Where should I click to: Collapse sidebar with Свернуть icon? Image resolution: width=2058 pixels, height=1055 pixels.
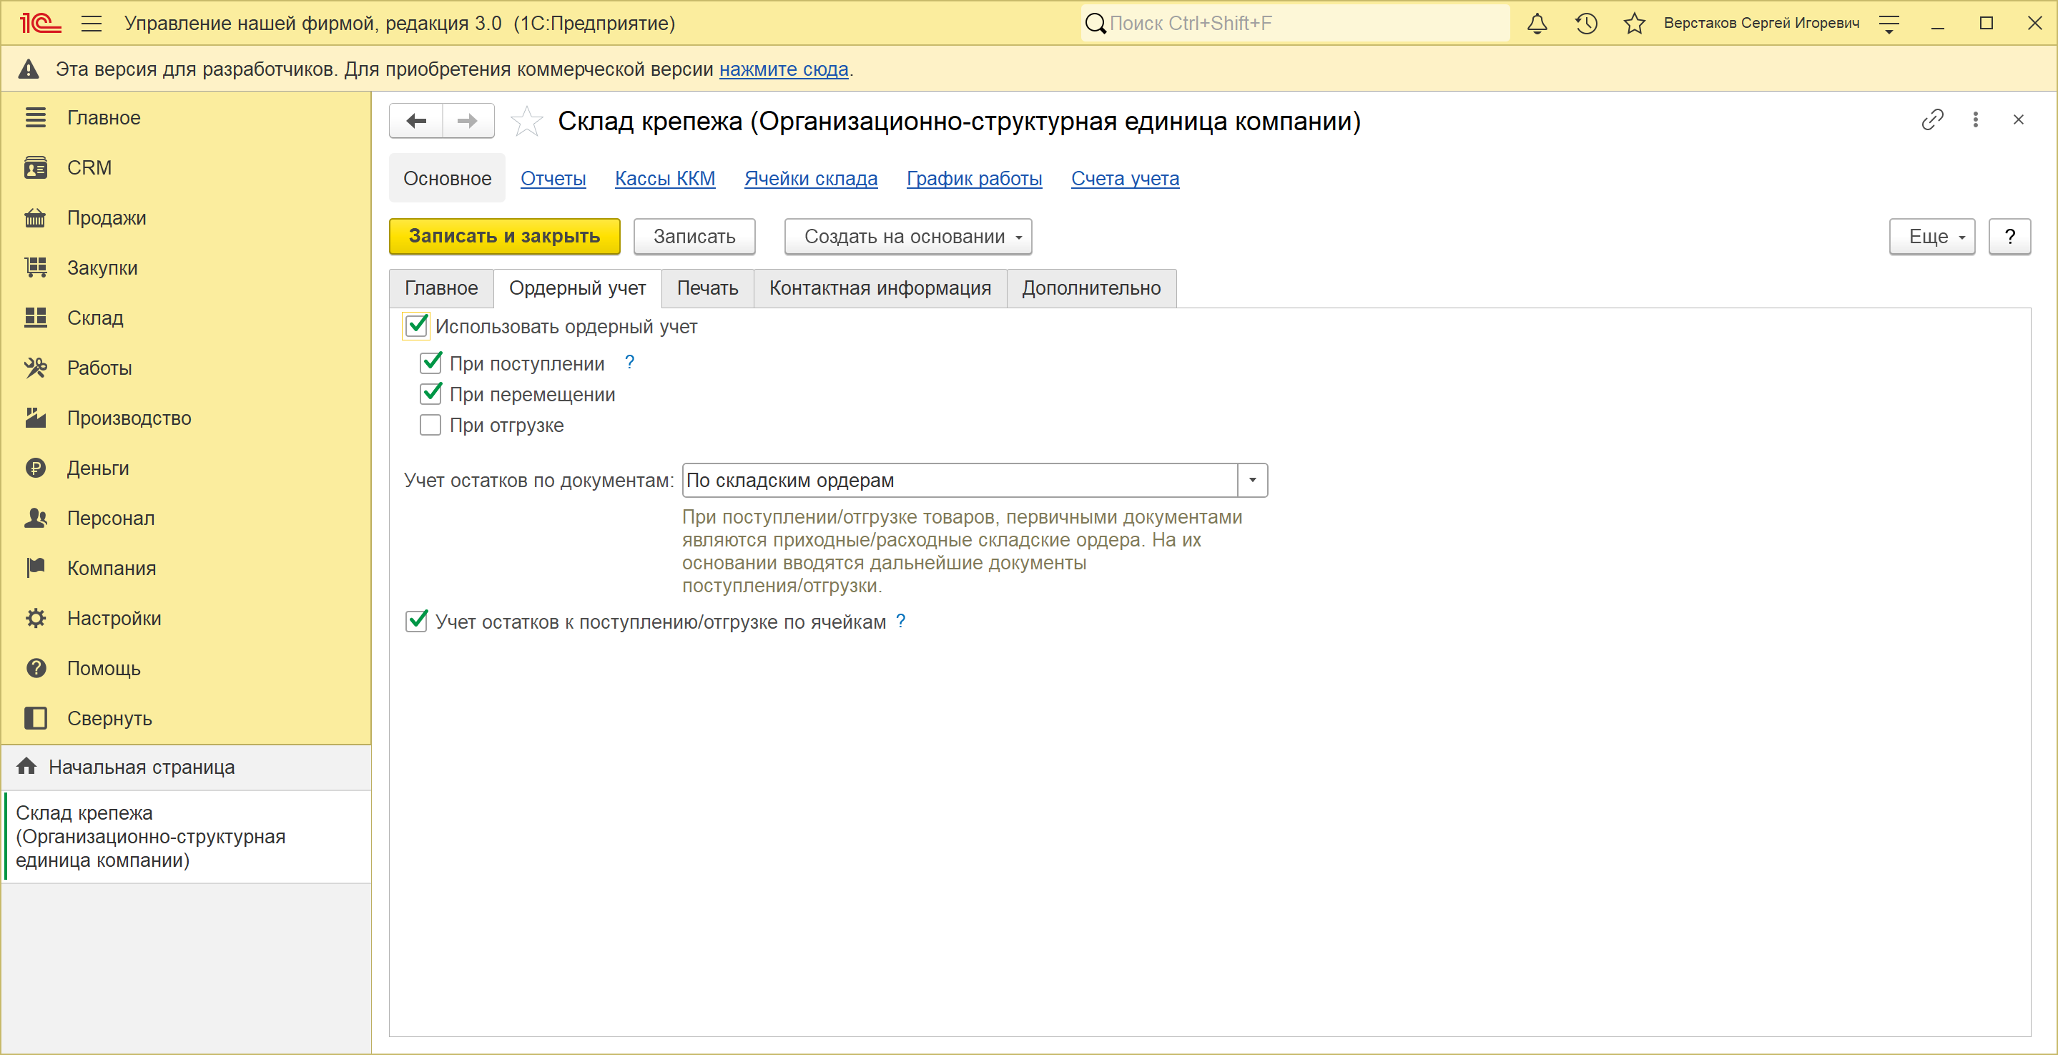click(x=35, y=717)
